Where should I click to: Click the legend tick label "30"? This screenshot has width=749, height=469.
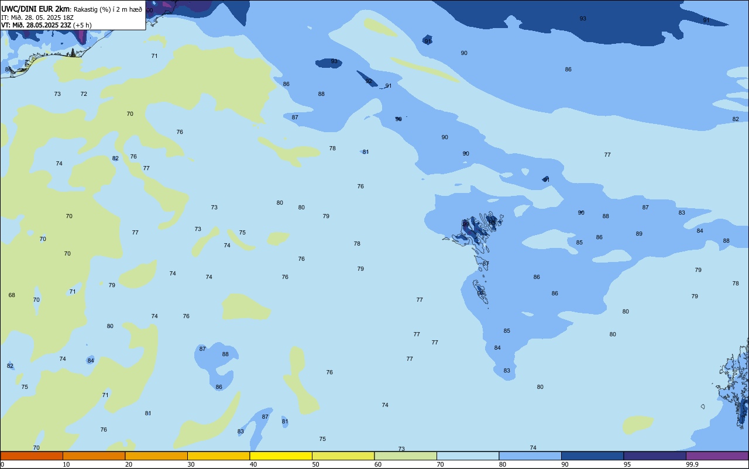[191, 464]
